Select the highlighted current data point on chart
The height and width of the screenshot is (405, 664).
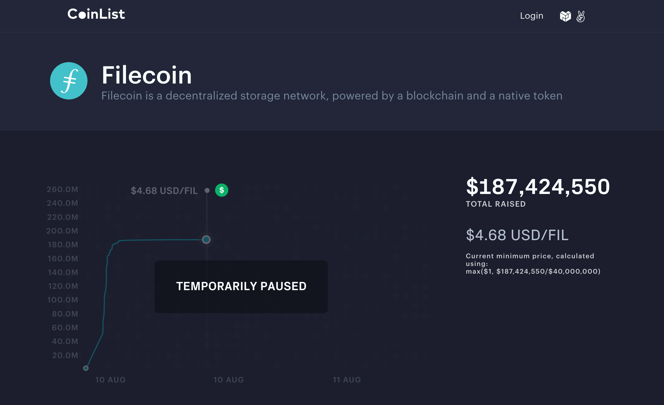pyautogui.click(x=206, y=240)
